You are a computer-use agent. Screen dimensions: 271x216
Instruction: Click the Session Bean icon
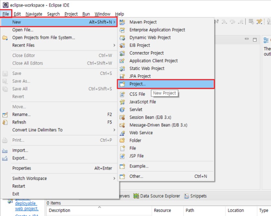pyautogui.click(x=122, y=117)
